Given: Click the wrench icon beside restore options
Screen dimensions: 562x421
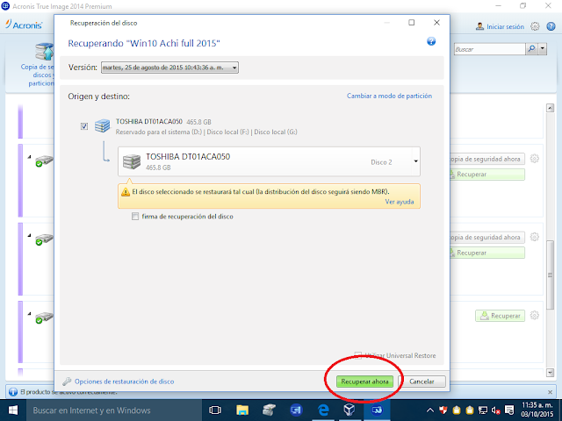Looking at the screenshot, I should tap(67, 382).
